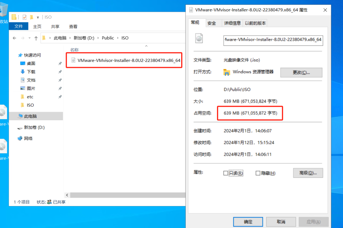Viewport: 343px width, 228px height.
Task: Switch to the 安全 tab
Action: coord(212,23)
